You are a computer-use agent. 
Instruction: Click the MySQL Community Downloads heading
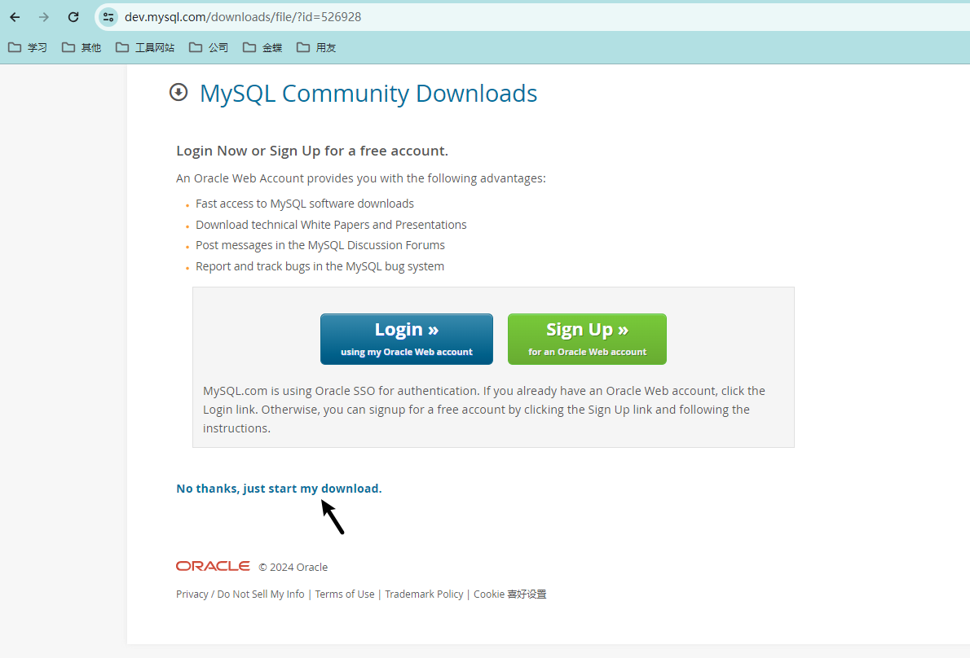tap(368, 94)
